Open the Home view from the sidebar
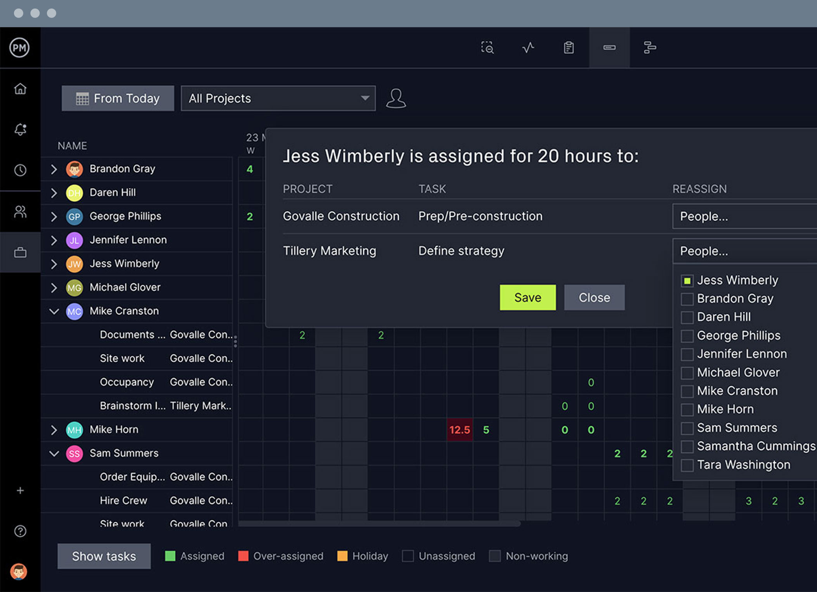This screenshot has width=817, height=592. click(20, 89)
